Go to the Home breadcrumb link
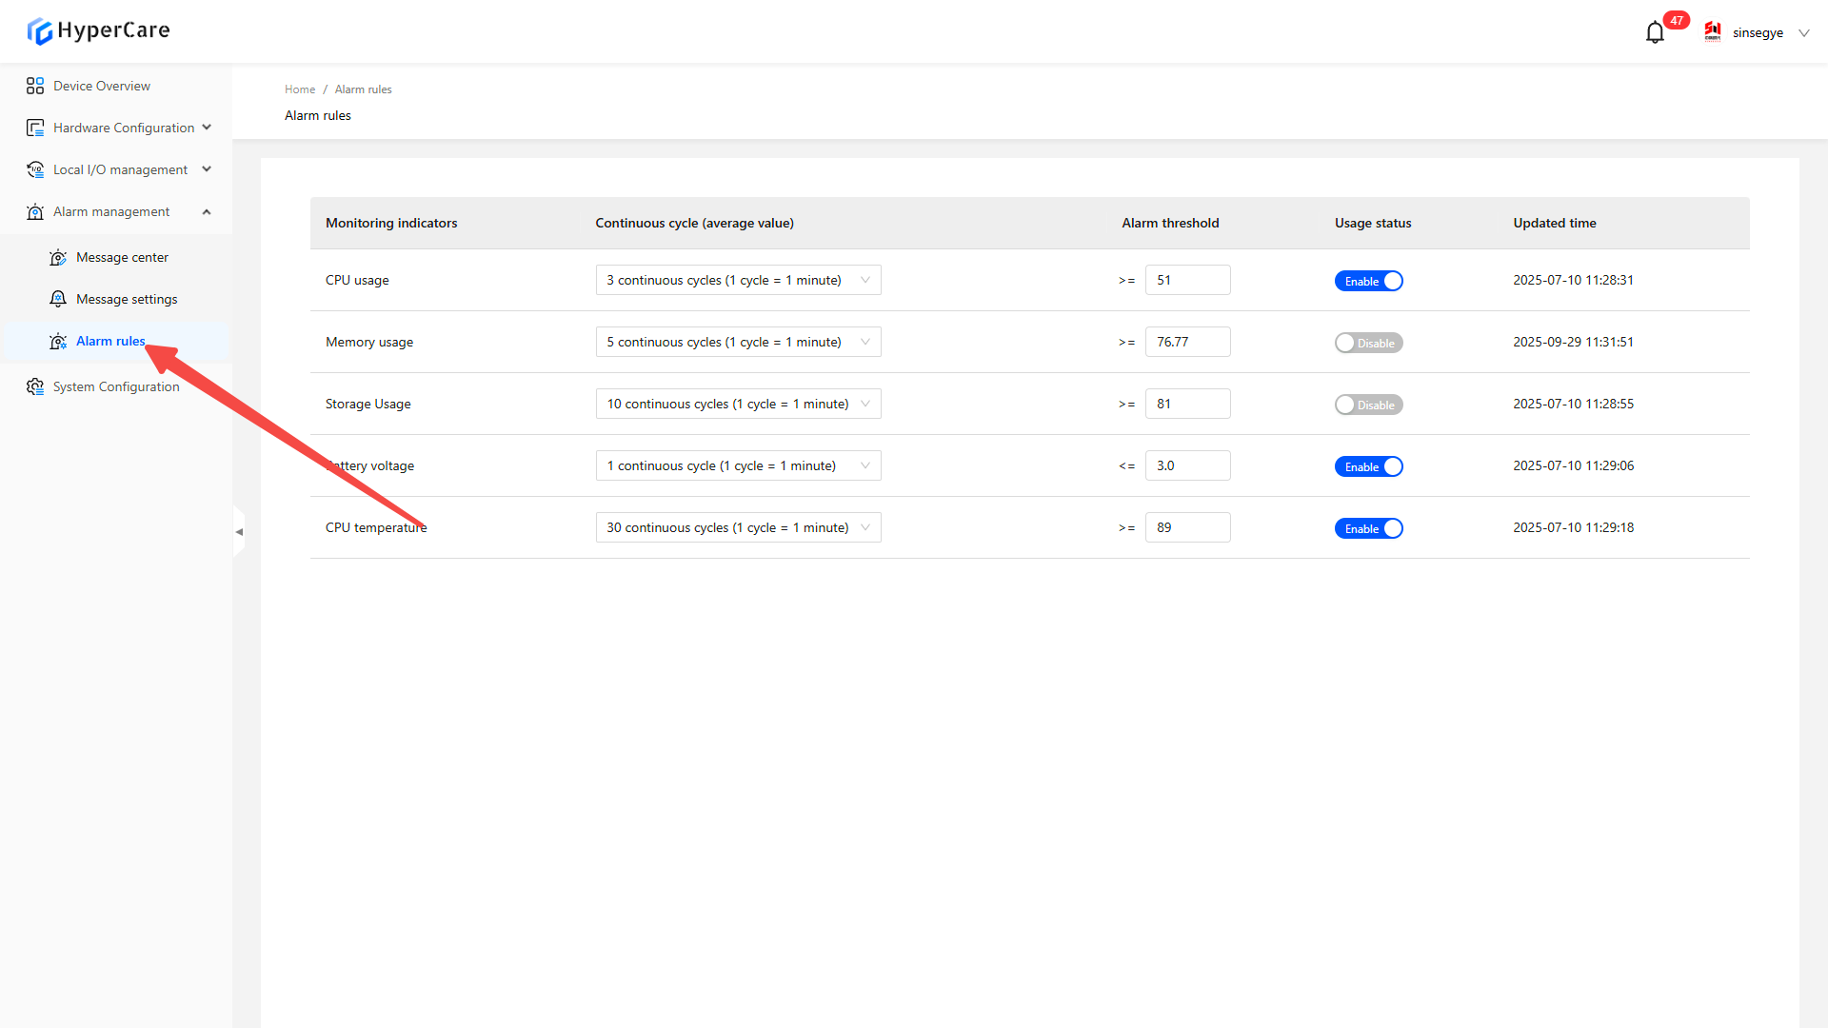Viewport: 1828px width, 1028px height. pyautogui.click(x=299, y=89)
